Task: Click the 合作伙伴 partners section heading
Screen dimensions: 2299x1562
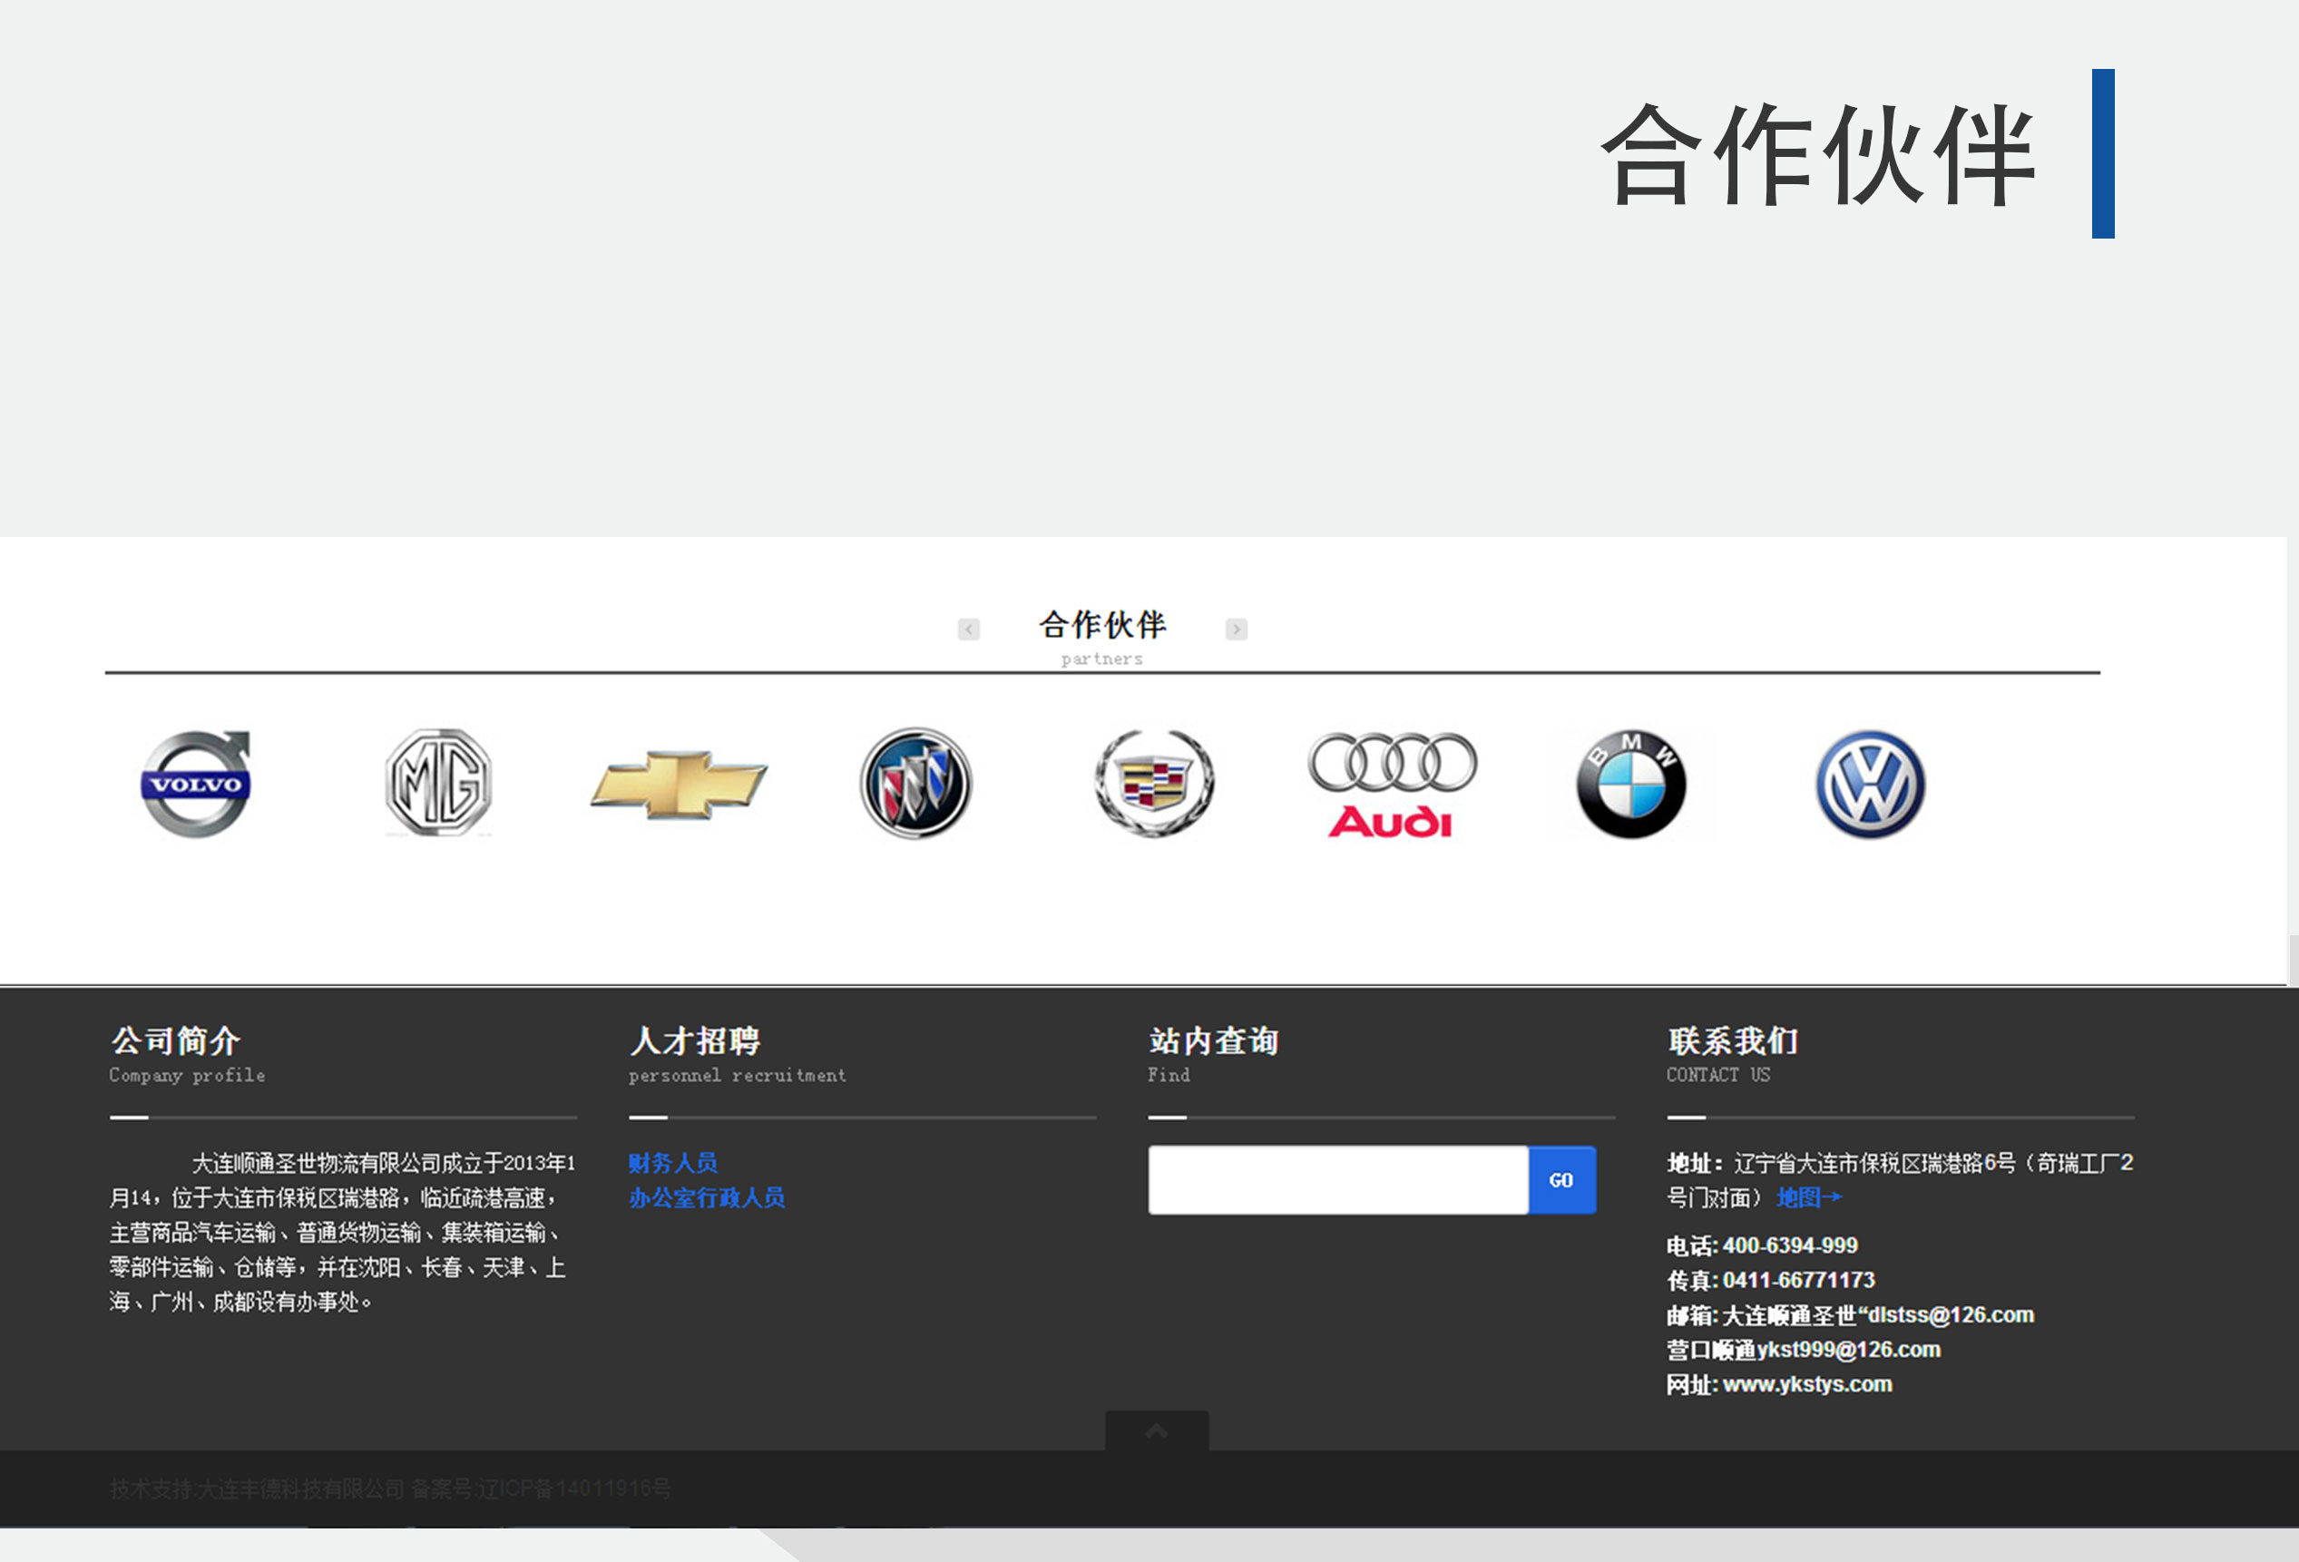Action: [1102, 625]
